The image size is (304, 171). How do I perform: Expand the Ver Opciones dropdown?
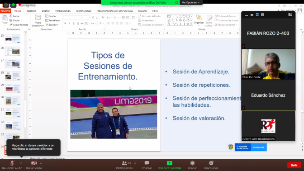tap(191, 3)
